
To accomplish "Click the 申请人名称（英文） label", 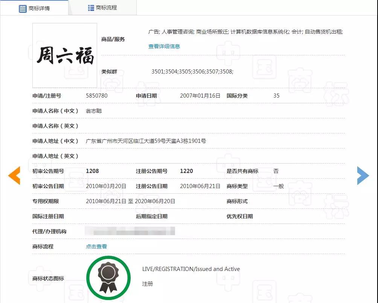I will (x=55, y=126).
